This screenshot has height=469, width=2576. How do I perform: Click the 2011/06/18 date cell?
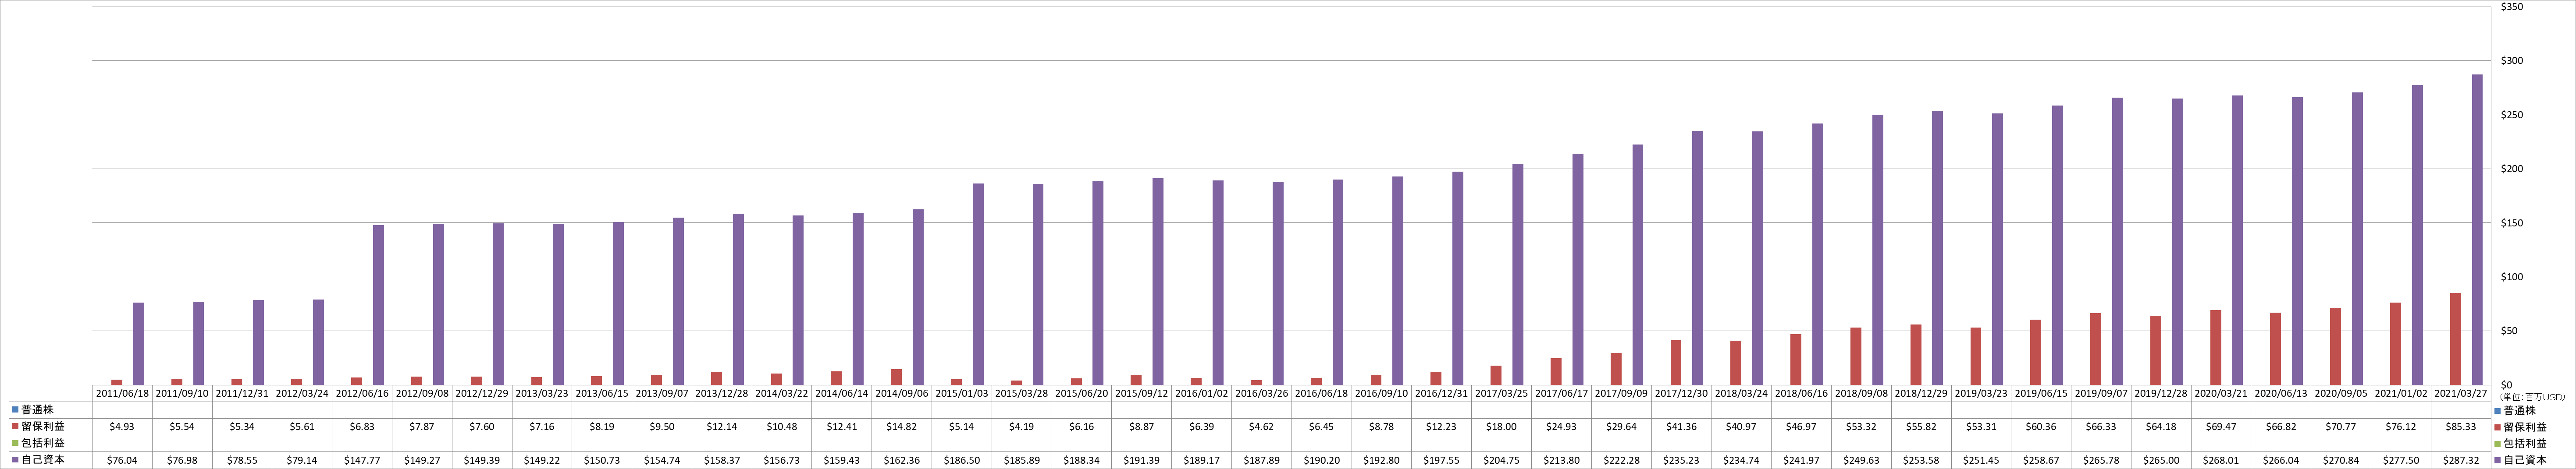[x=122, y=393]
